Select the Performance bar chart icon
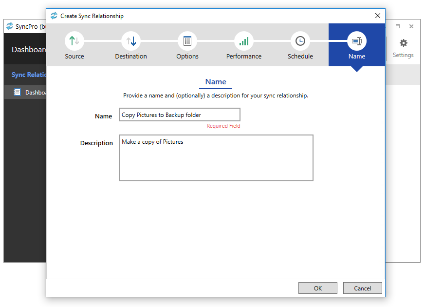The height and width of the screenshot is (307, 425). (244, 41)
